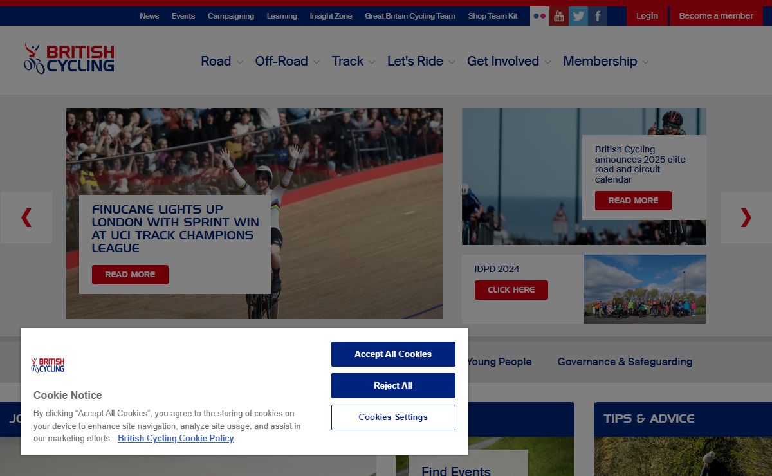Click Finucane lights up London headline

(176, 228)
